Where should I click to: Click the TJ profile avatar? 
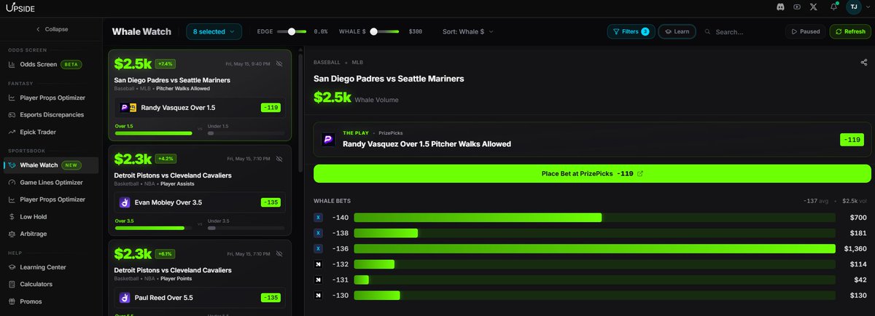pyautogui.click(x=853, y=7)
